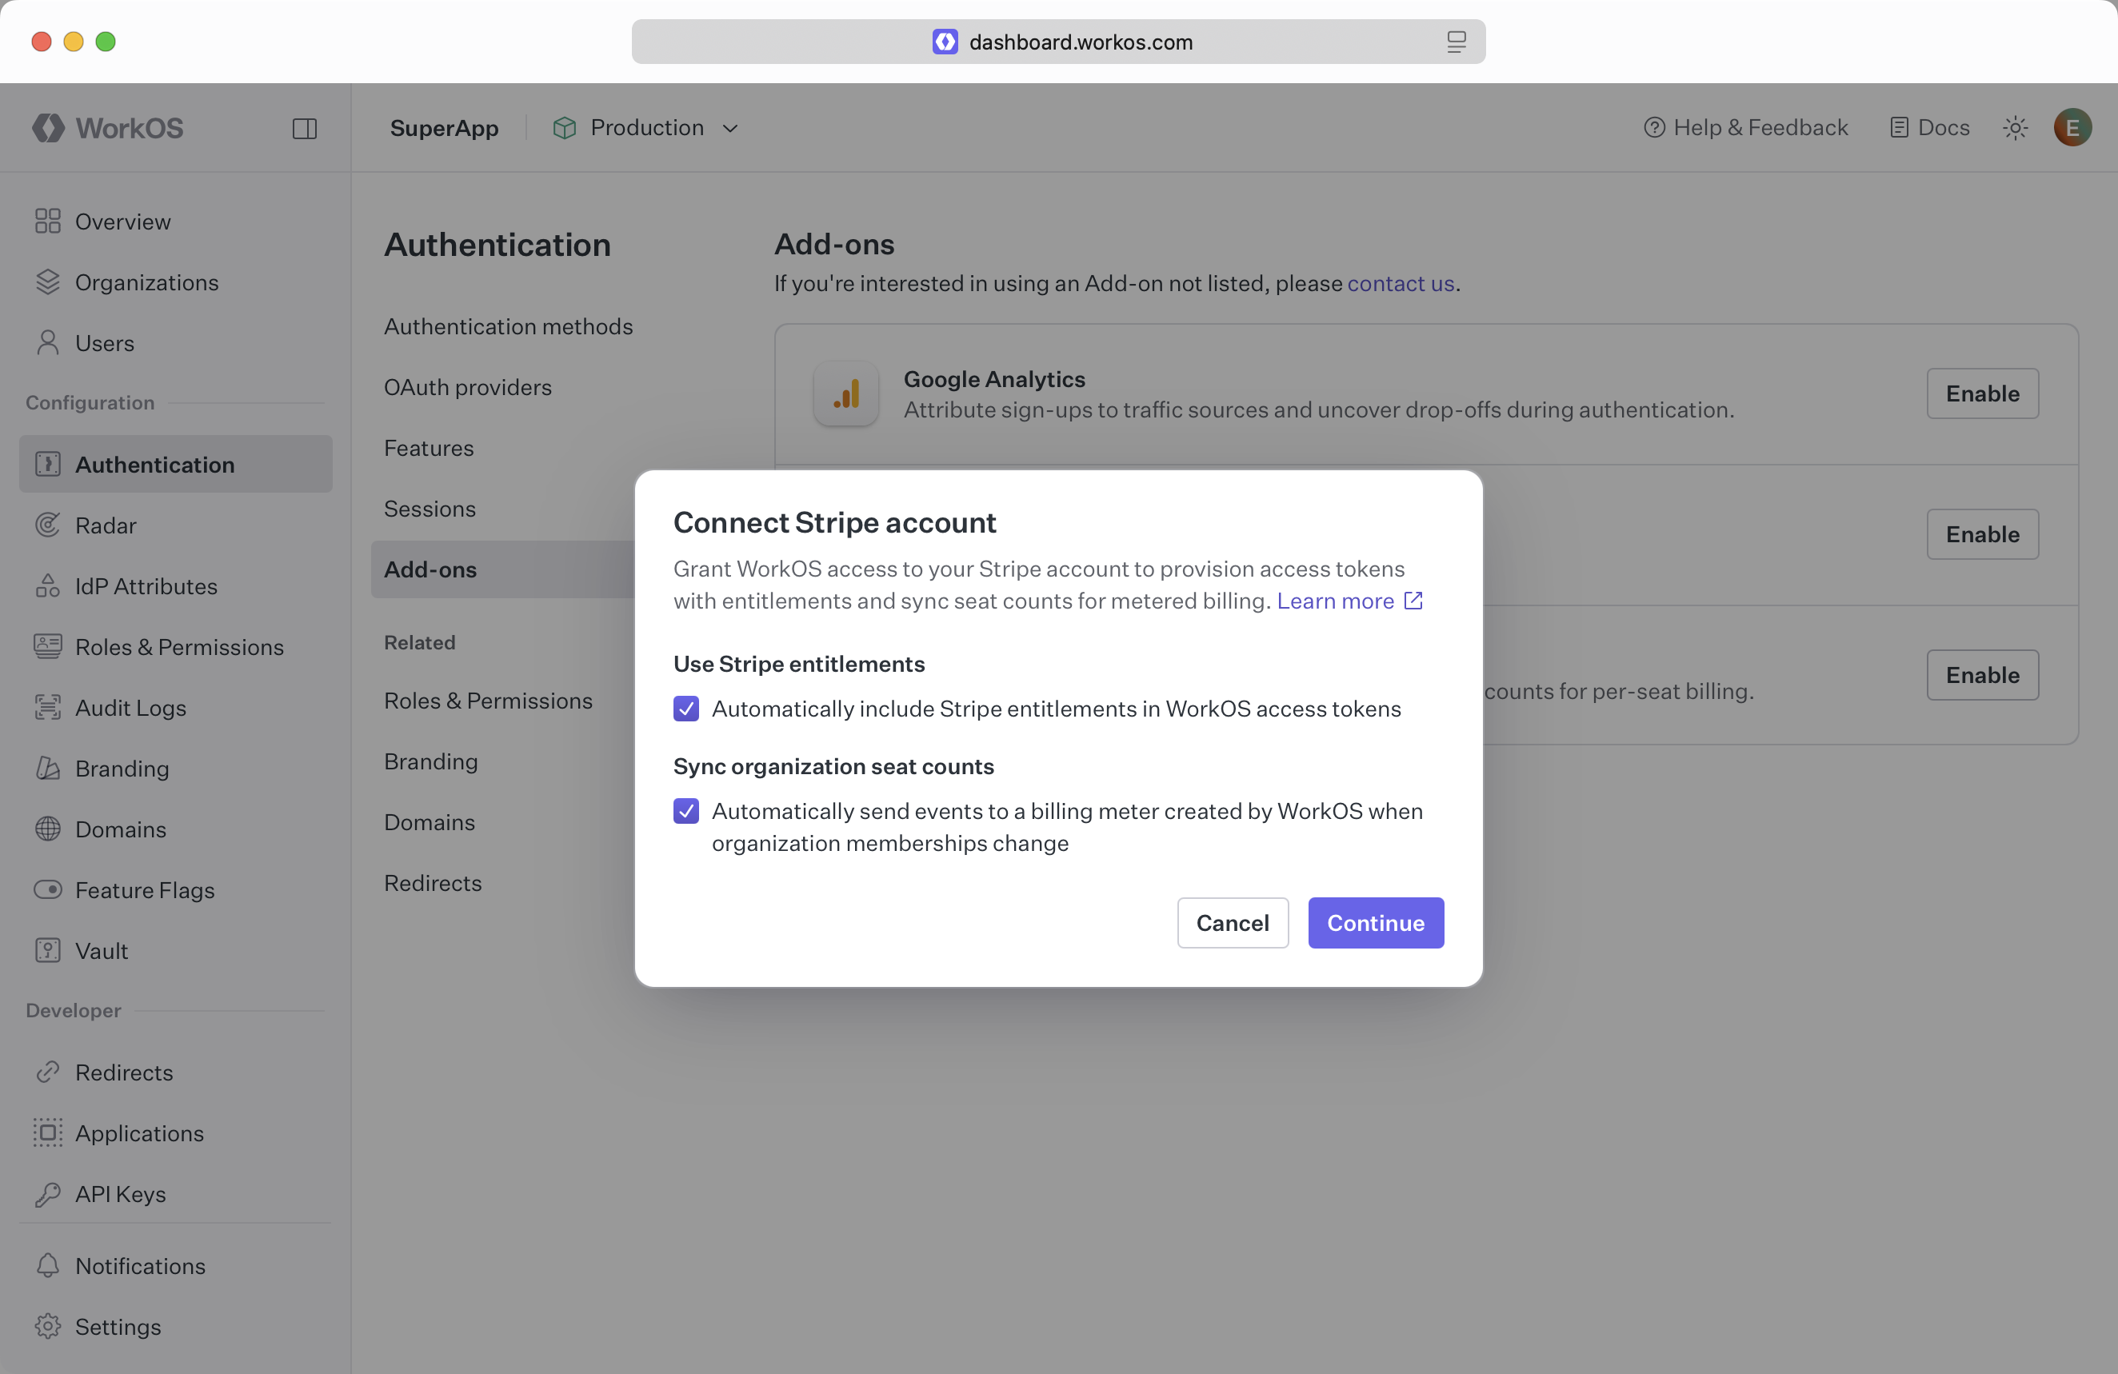2118x1374 pixels.
Task: Expand the browser tab overview control
Action: click(x=1457, y=41)
